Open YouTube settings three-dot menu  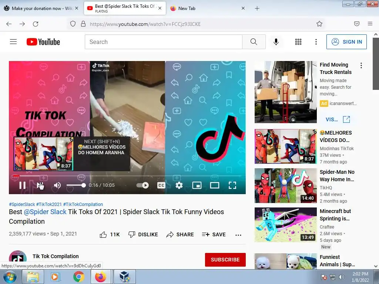[x=316, y=42]
